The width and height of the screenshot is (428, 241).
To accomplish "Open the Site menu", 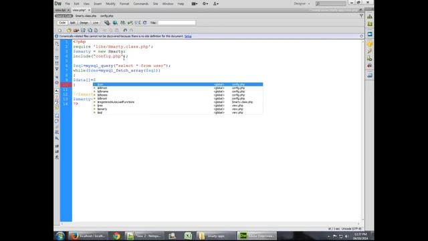I will [x=155, y=4].
